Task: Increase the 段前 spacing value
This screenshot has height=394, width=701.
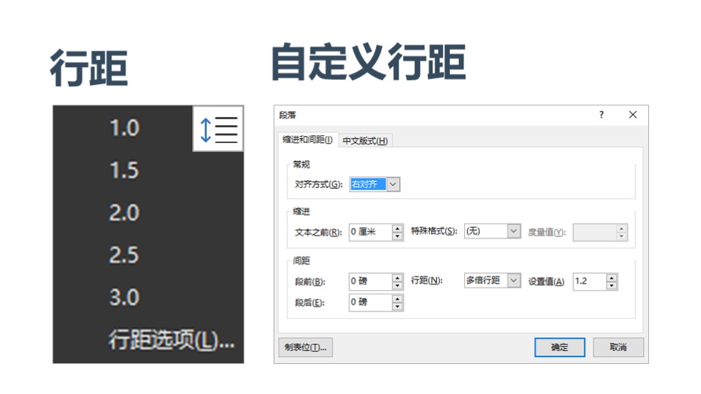Action: pos(398,277)
